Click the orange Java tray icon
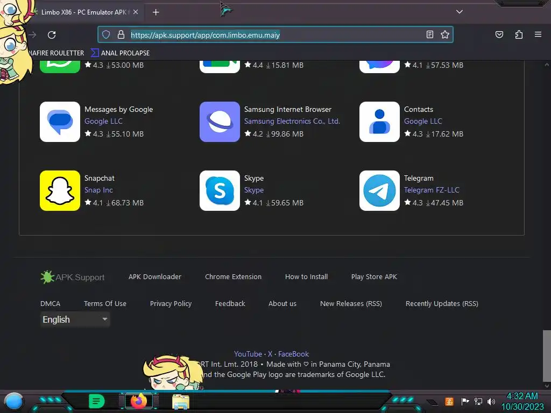551x413 pixels. click(x=449, y=401)
